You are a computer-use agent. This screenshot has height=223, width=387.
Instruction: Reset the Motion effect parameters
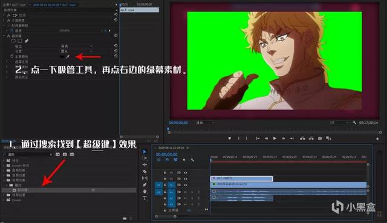click(x=115, y=15)
